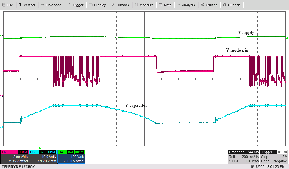Click the Display monitor icon
Viewport: 289px width, 169px height.
(91, 5)
